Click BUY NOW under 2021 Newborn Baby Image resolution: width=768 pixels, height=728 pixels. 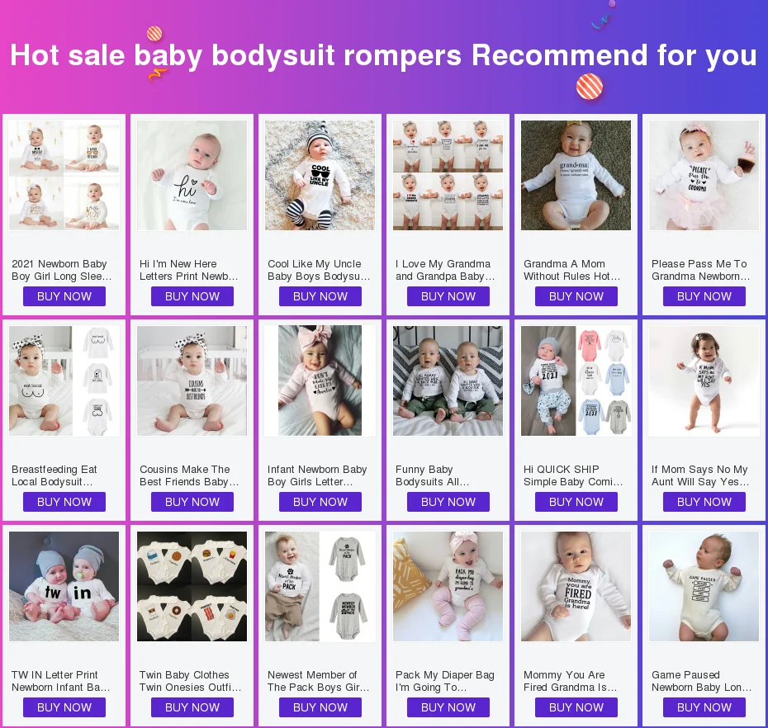64,296
